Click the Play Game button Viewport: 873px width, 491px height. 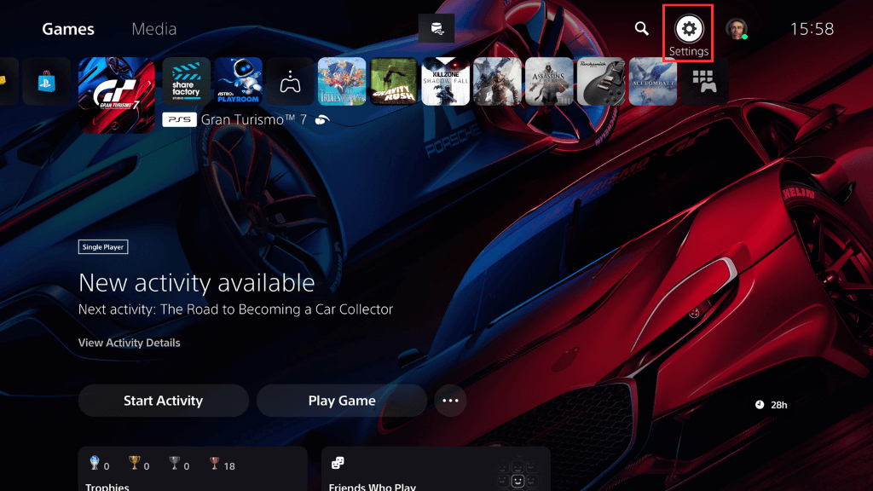342,401
